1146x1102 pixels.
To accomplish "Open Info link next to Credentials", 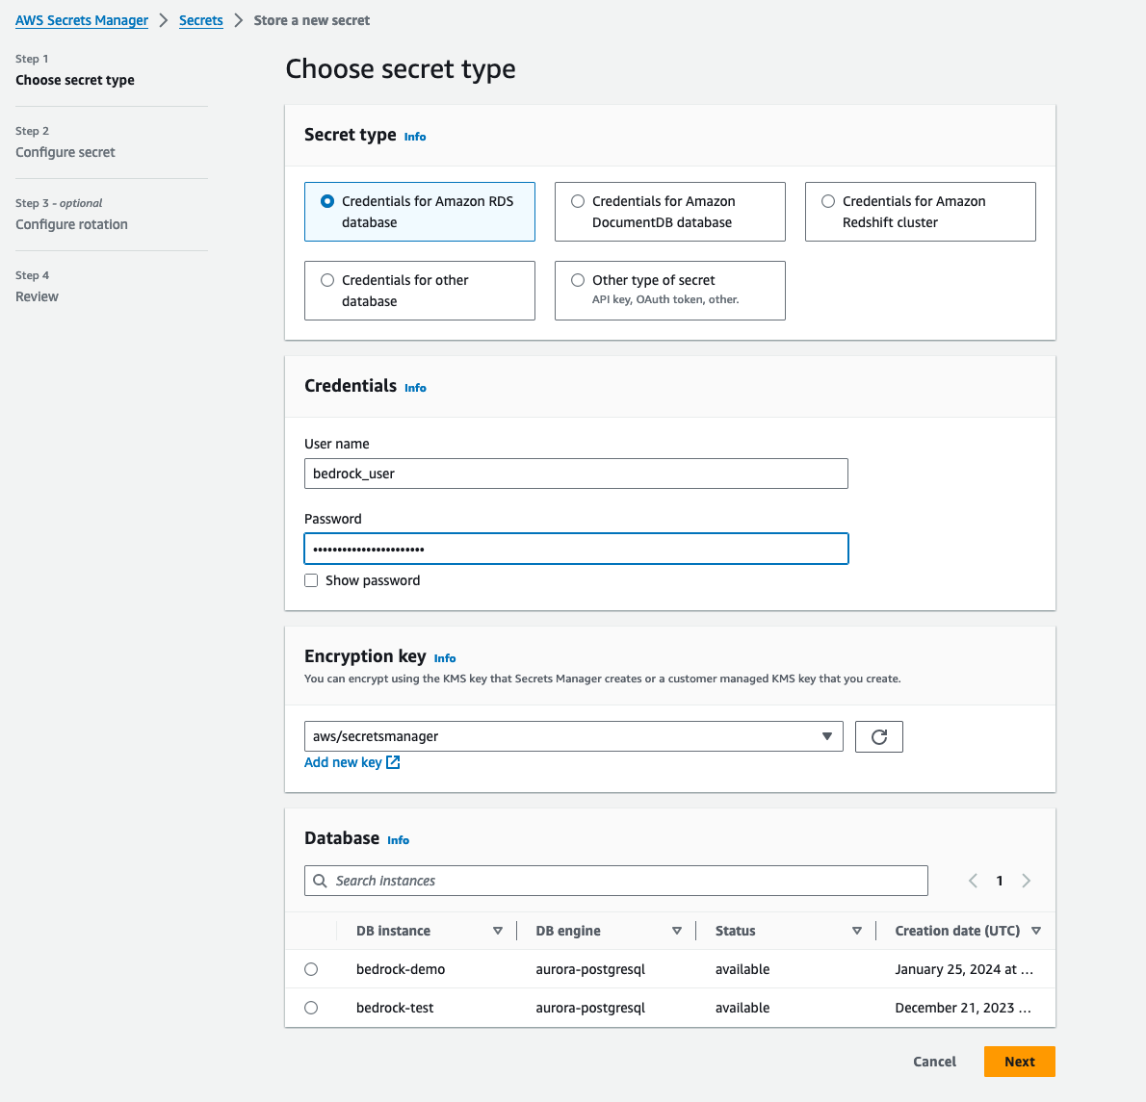I will coord(415,388).
